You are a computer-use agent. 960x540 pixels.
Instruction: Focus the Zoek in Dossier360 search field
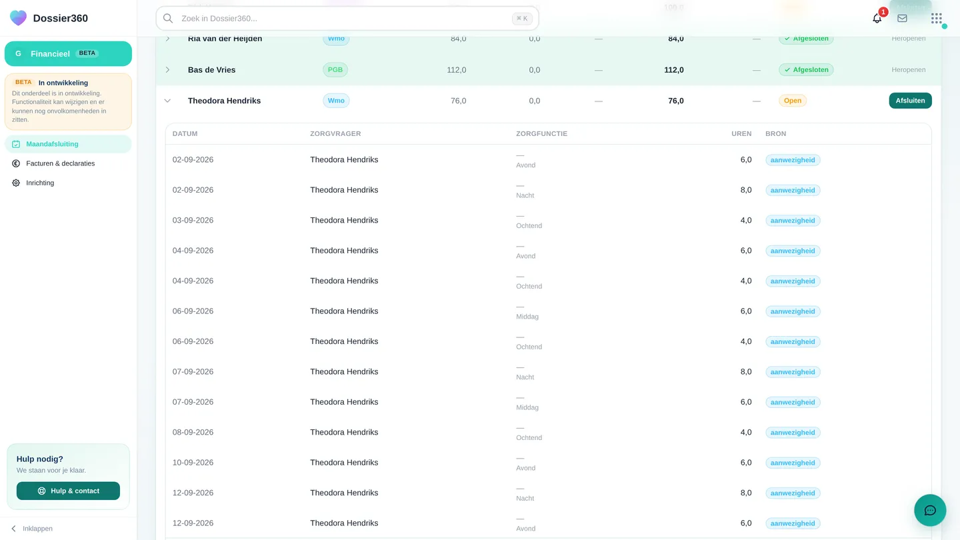click(347, 19)
